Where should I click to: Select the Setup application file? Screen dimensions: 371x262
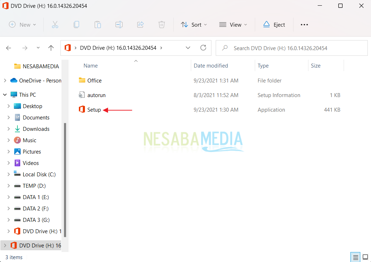(x=94, y=110)
